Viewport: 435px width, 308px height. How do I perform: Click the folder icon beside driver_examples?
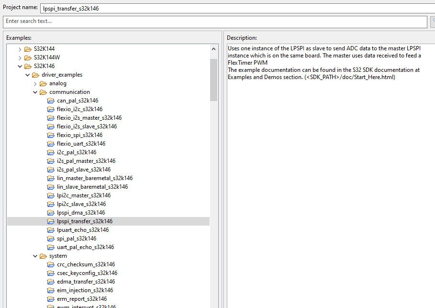[36, 74]
